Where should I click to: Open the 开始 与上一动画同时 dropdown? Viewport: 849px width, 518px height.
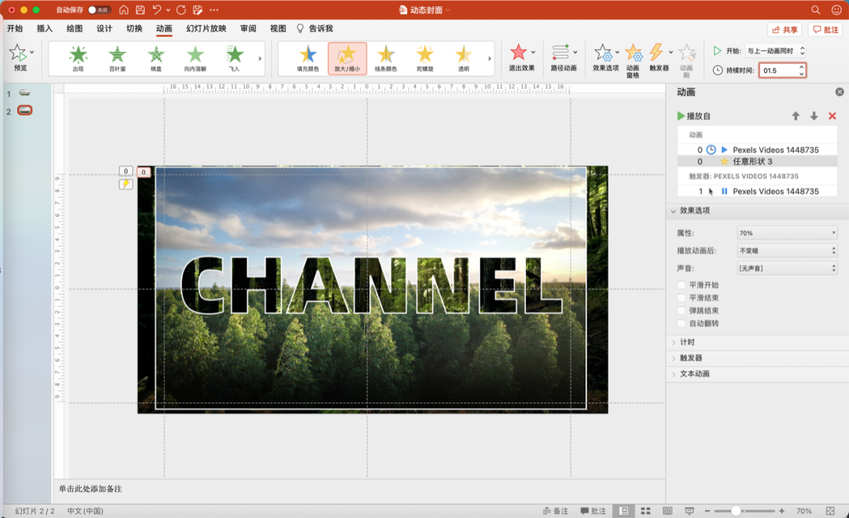[x=775, y=51]
